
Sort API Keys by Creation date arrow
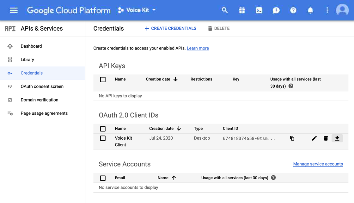pos(175,79)
